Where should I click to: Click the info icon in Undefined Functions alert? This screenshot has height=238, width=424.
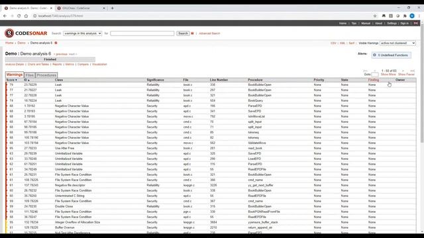[374, 55]
